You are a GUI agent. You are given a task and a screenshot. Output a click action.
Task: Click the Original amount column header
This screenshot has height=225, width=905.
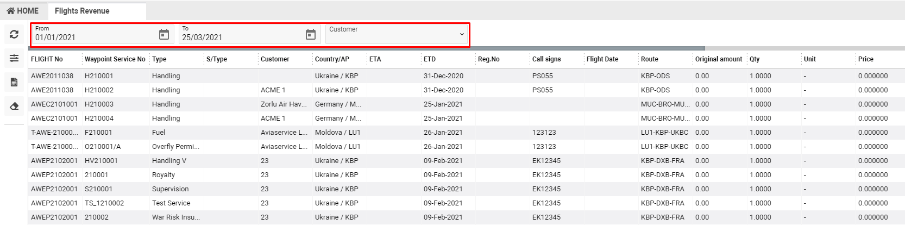[718, 59]
